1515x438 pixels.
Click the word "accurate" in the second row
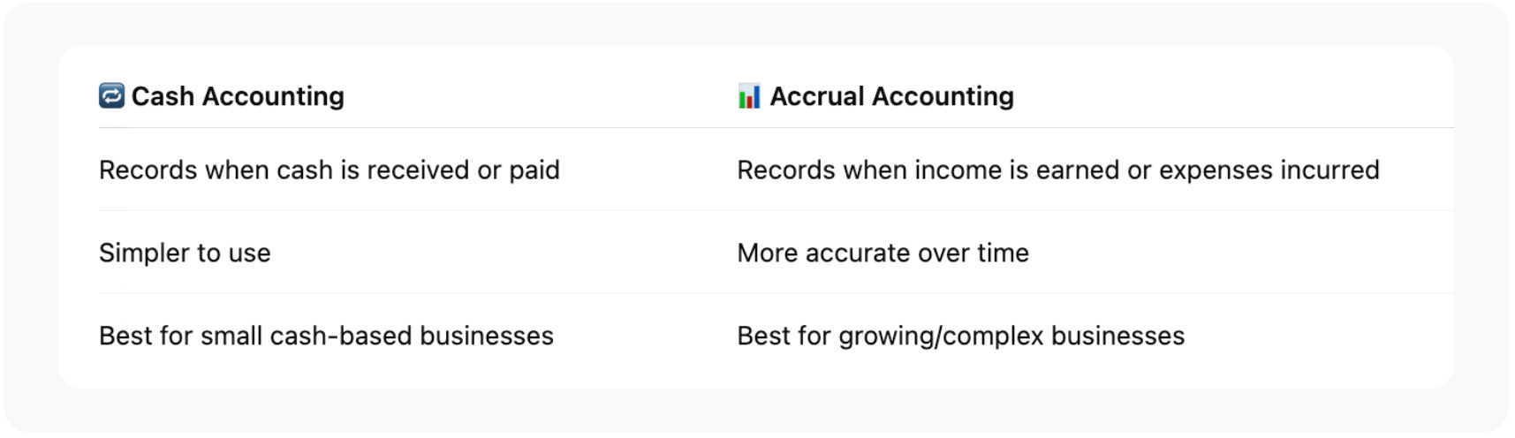(858, 253)
